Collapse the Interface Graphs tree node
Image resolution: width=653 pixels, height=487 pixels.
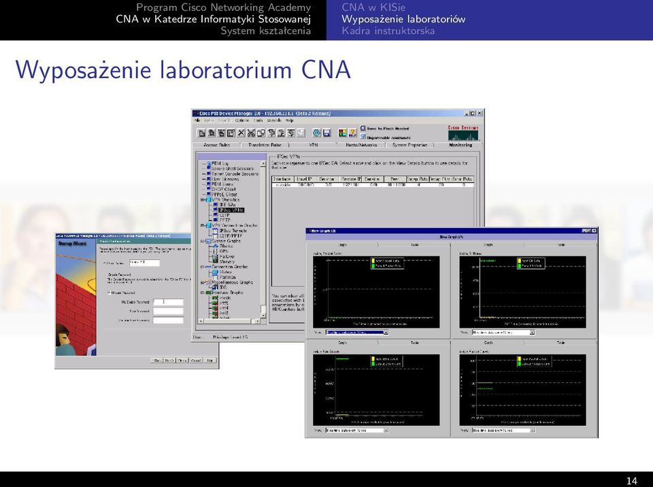[203, 292]
